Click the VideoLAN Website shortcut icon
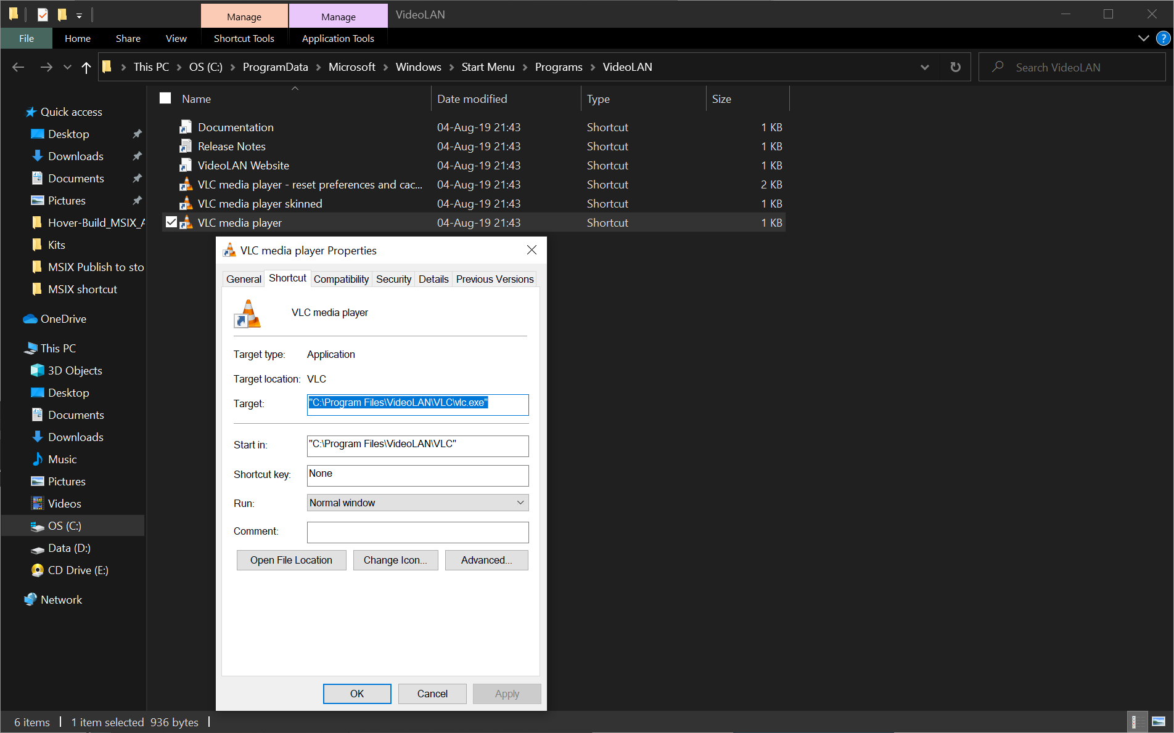Screen dimensions: 1174x733 point(186,166)
